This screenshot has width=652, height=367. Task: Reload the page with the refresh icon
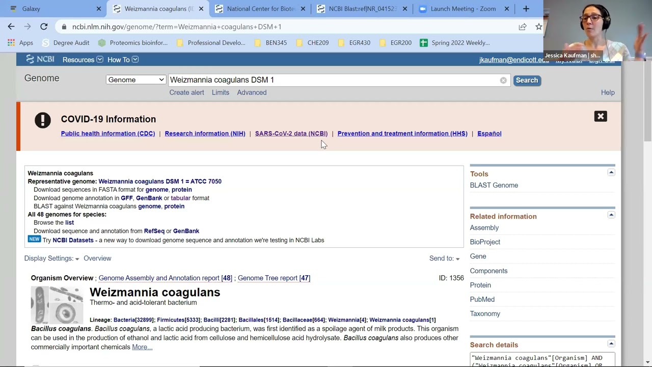click(44, 27)
